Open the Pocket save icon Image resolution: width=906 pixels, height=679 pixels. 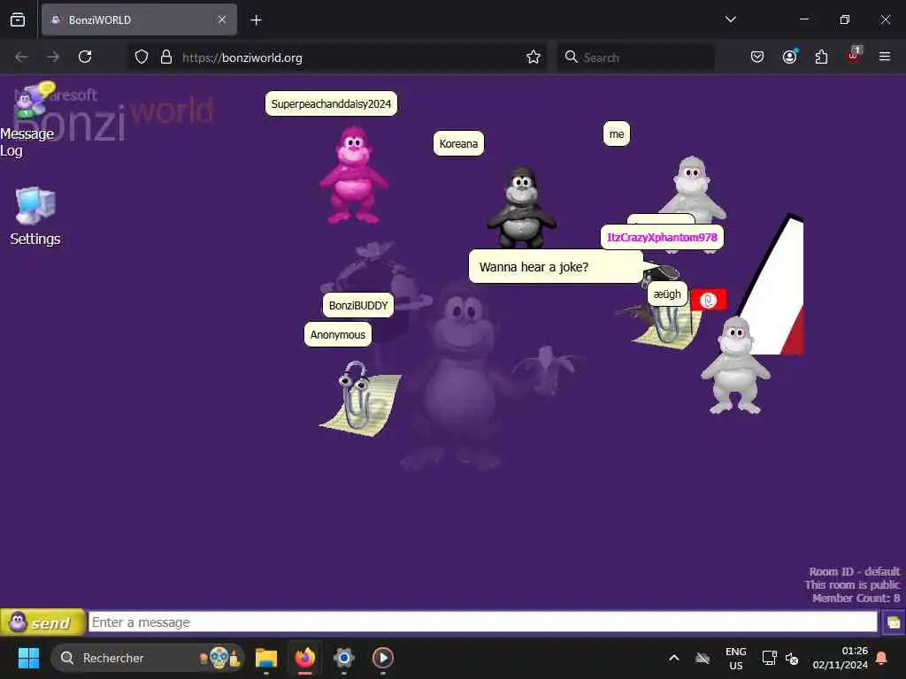coord(757,57)
